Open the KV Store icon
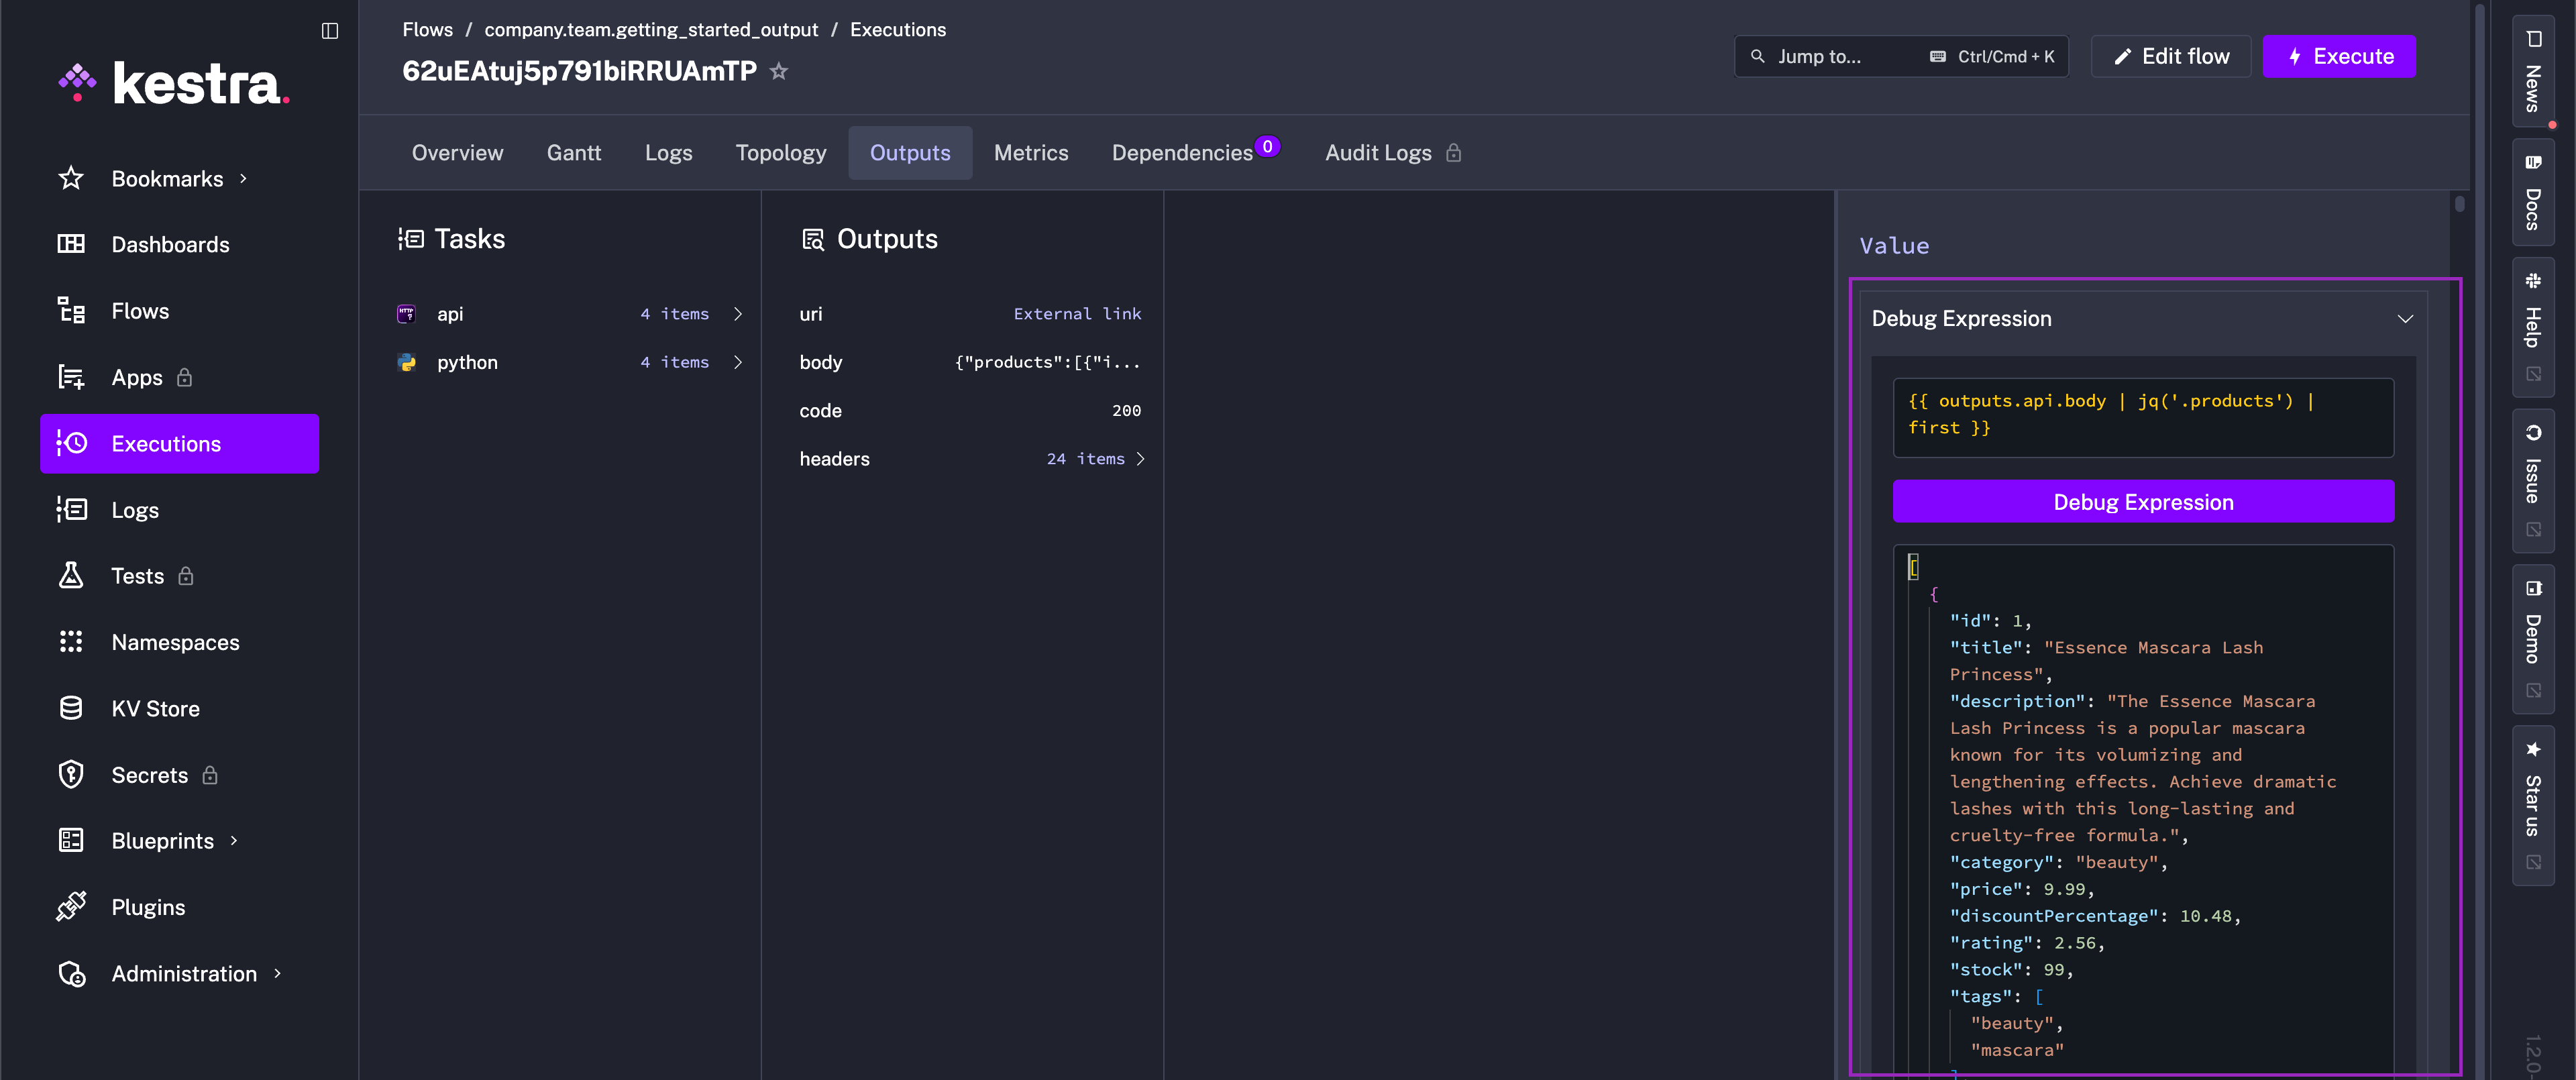Image resolution: width=2576 pixels, height=1080 pixels. pyautogui.click(x=70, y=708)
